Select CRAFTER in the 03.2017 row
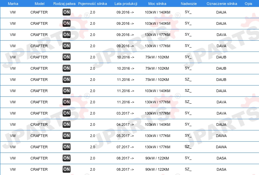259x175 pixels. [x=39, y=113]
